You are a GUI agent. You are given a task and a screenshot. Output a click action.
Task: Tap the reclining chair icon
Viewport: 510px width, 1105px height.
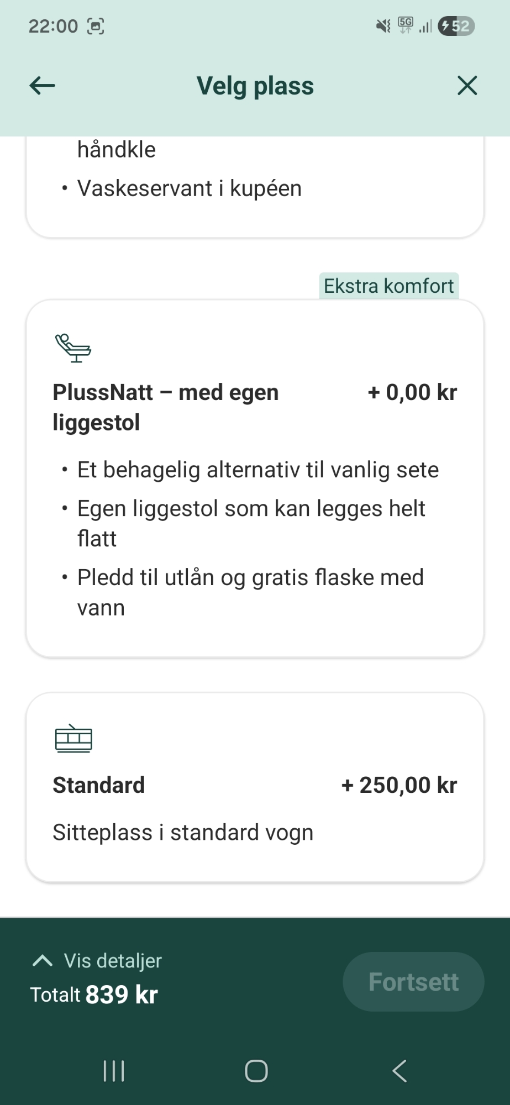73,348
